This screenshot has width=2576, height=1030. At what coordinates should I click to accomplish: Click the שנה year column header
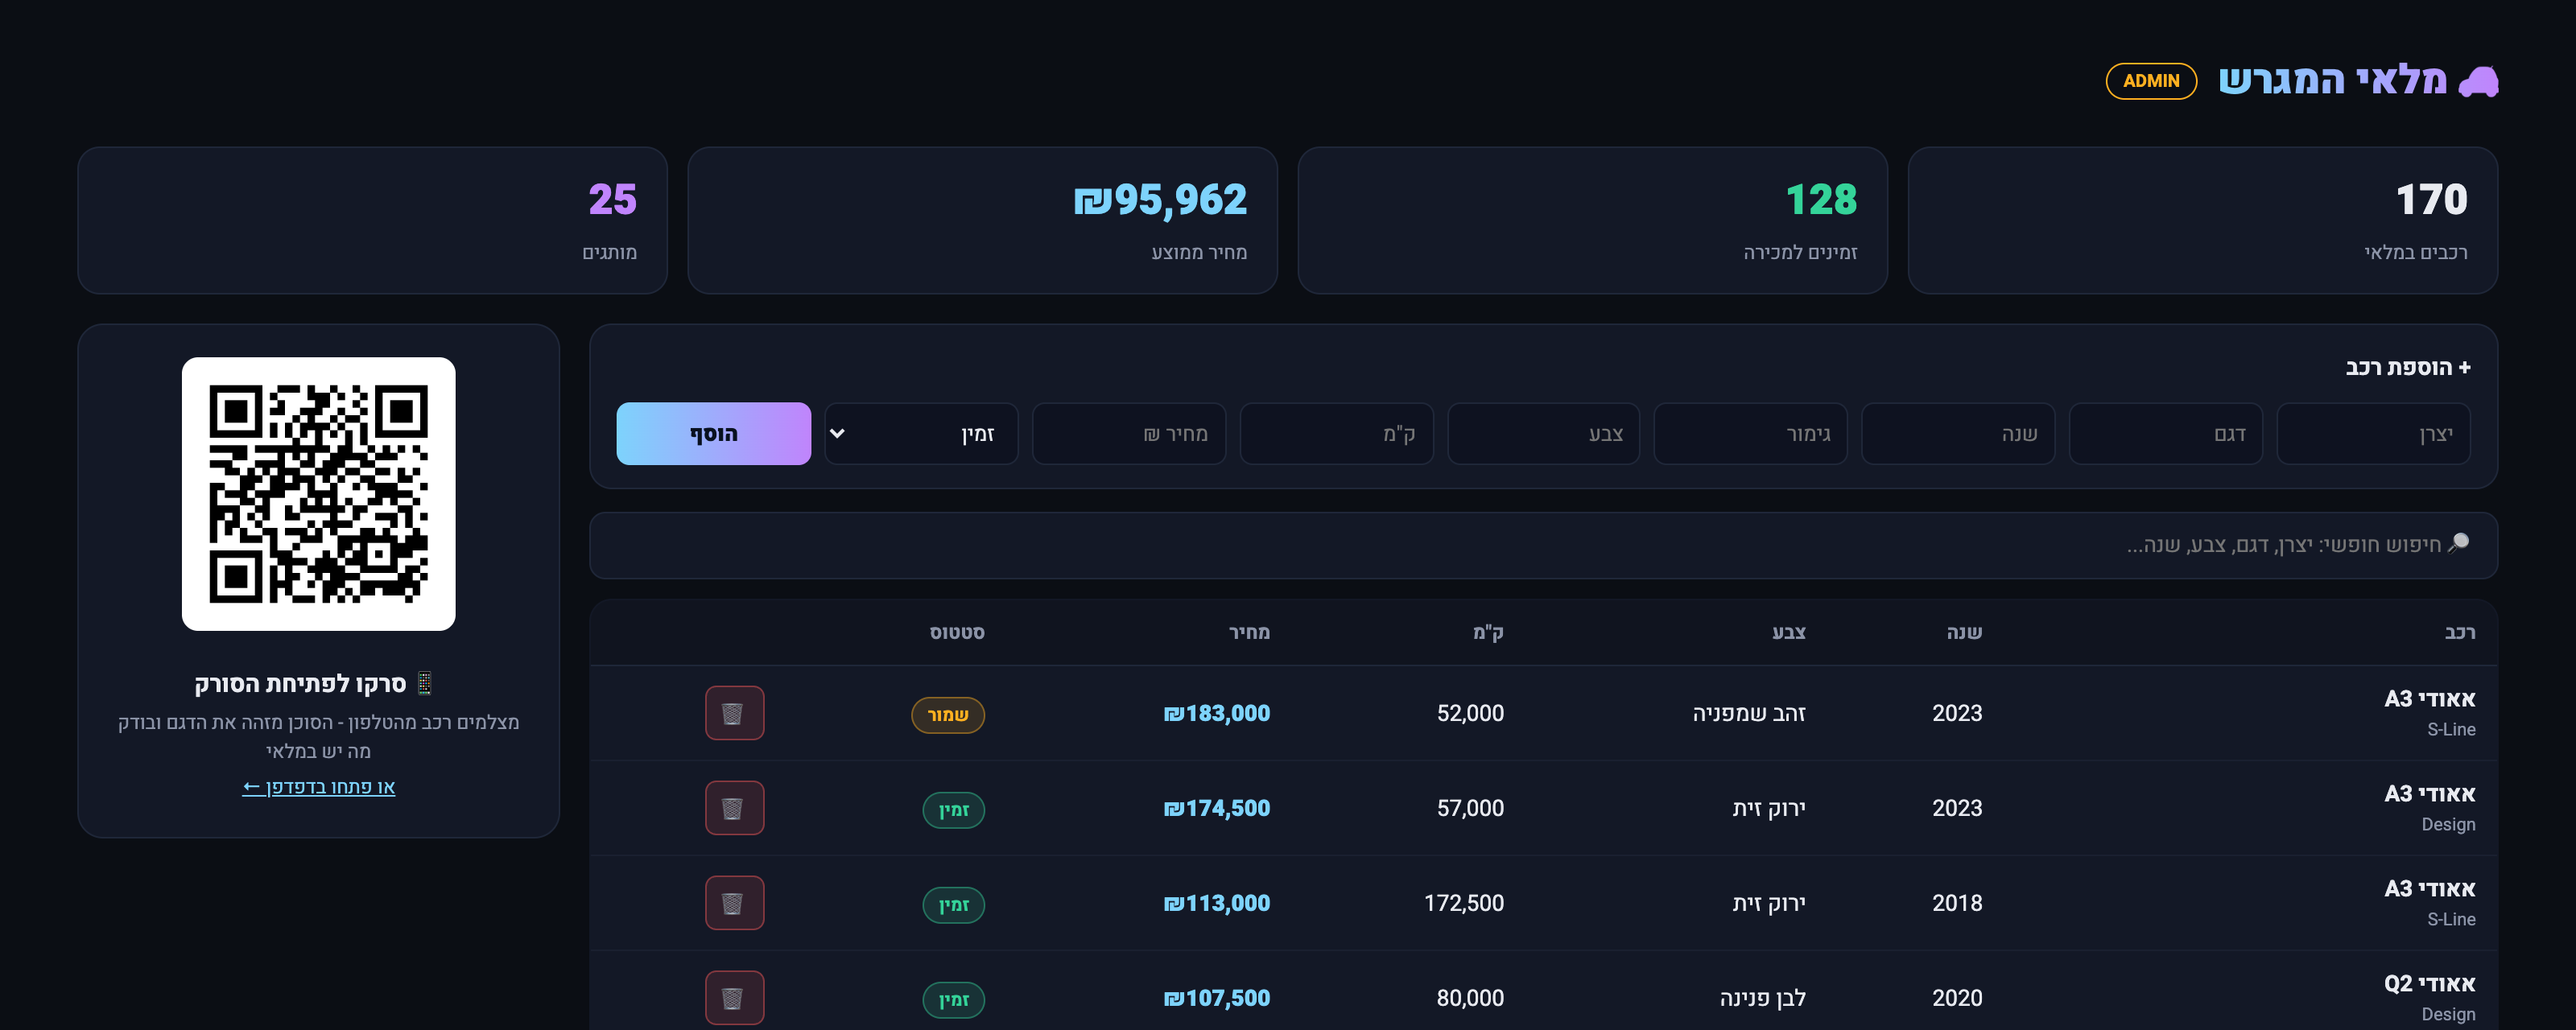(1964, 632)
